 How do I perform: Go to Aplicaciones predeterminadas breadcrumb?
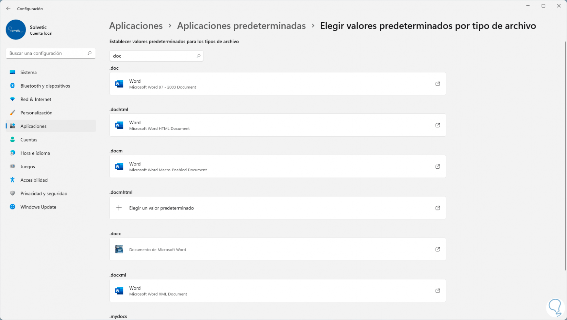click(x=241, y=26)
